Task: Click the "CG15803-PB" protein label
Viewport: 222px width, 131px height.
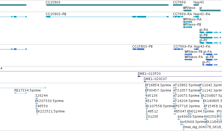Action: pos(142,47)
